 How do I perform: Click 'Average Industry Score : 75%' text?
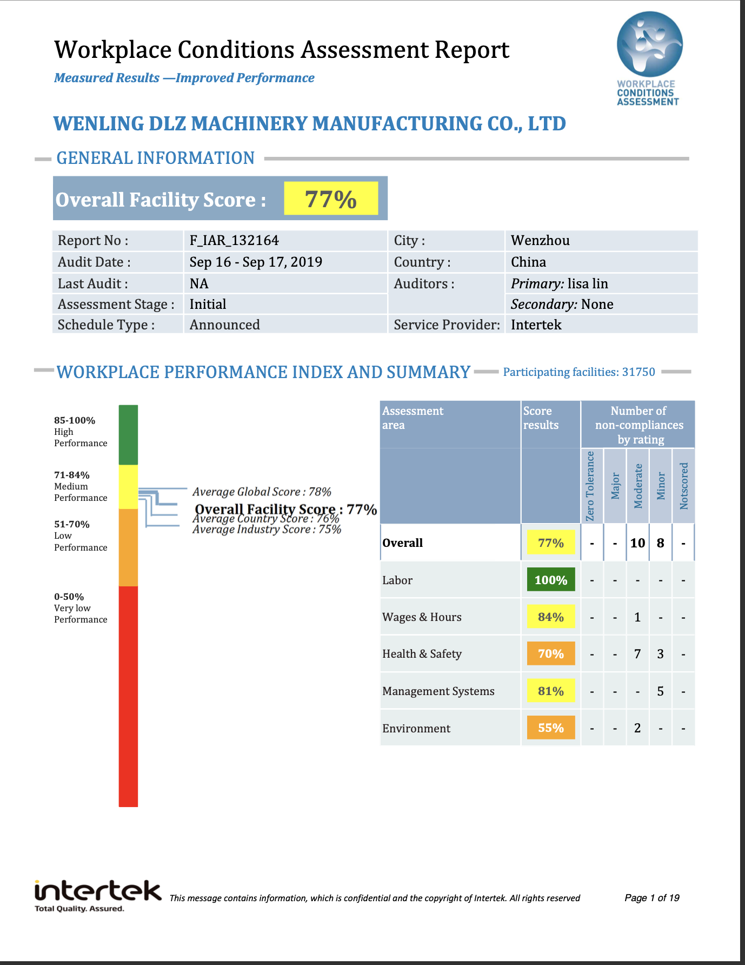click(x=267, y=529)
